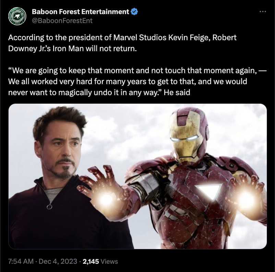Click the zipper pull on the dark sweater
This screenshot has height=272, width=275.
click(49, 205)
